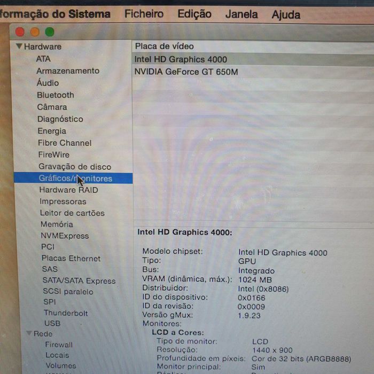Click the 1024 MB VRAM value
Image resolution: width=374 pixels, height=374 pixels.
coord(255,280)
